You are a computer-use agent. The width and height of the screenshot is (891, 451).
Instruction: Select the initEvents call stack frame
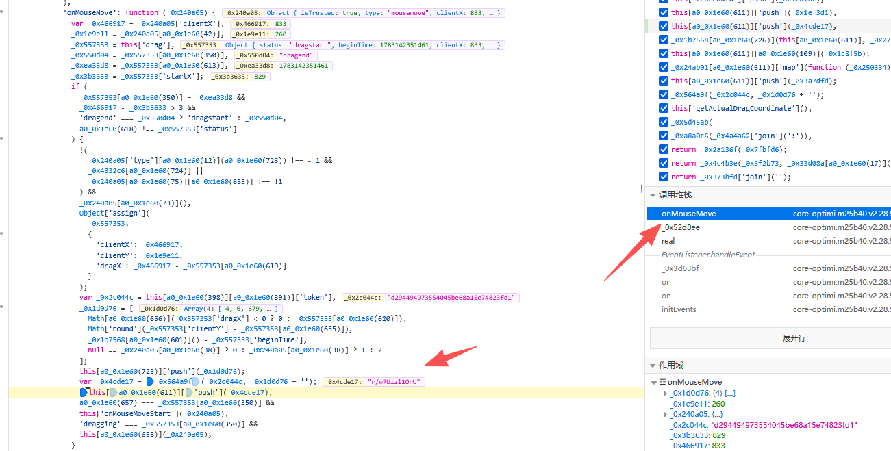click(x=768, y=309)
